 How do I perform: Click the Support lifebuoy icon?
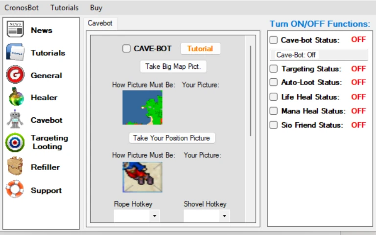click(15, 189)
